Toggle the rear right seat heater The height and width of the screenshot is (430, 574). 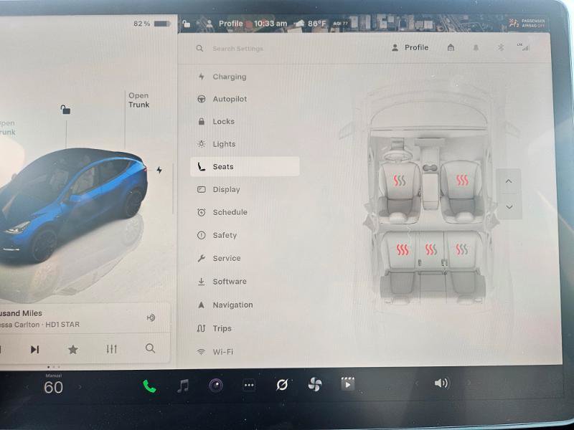click(x=461, y=249)
